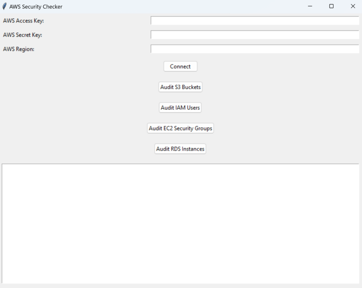The height and width of the screenshot is (288, 362).
Task: Click the Connect button
Action: pyautogui.click(x=180, y=66)
